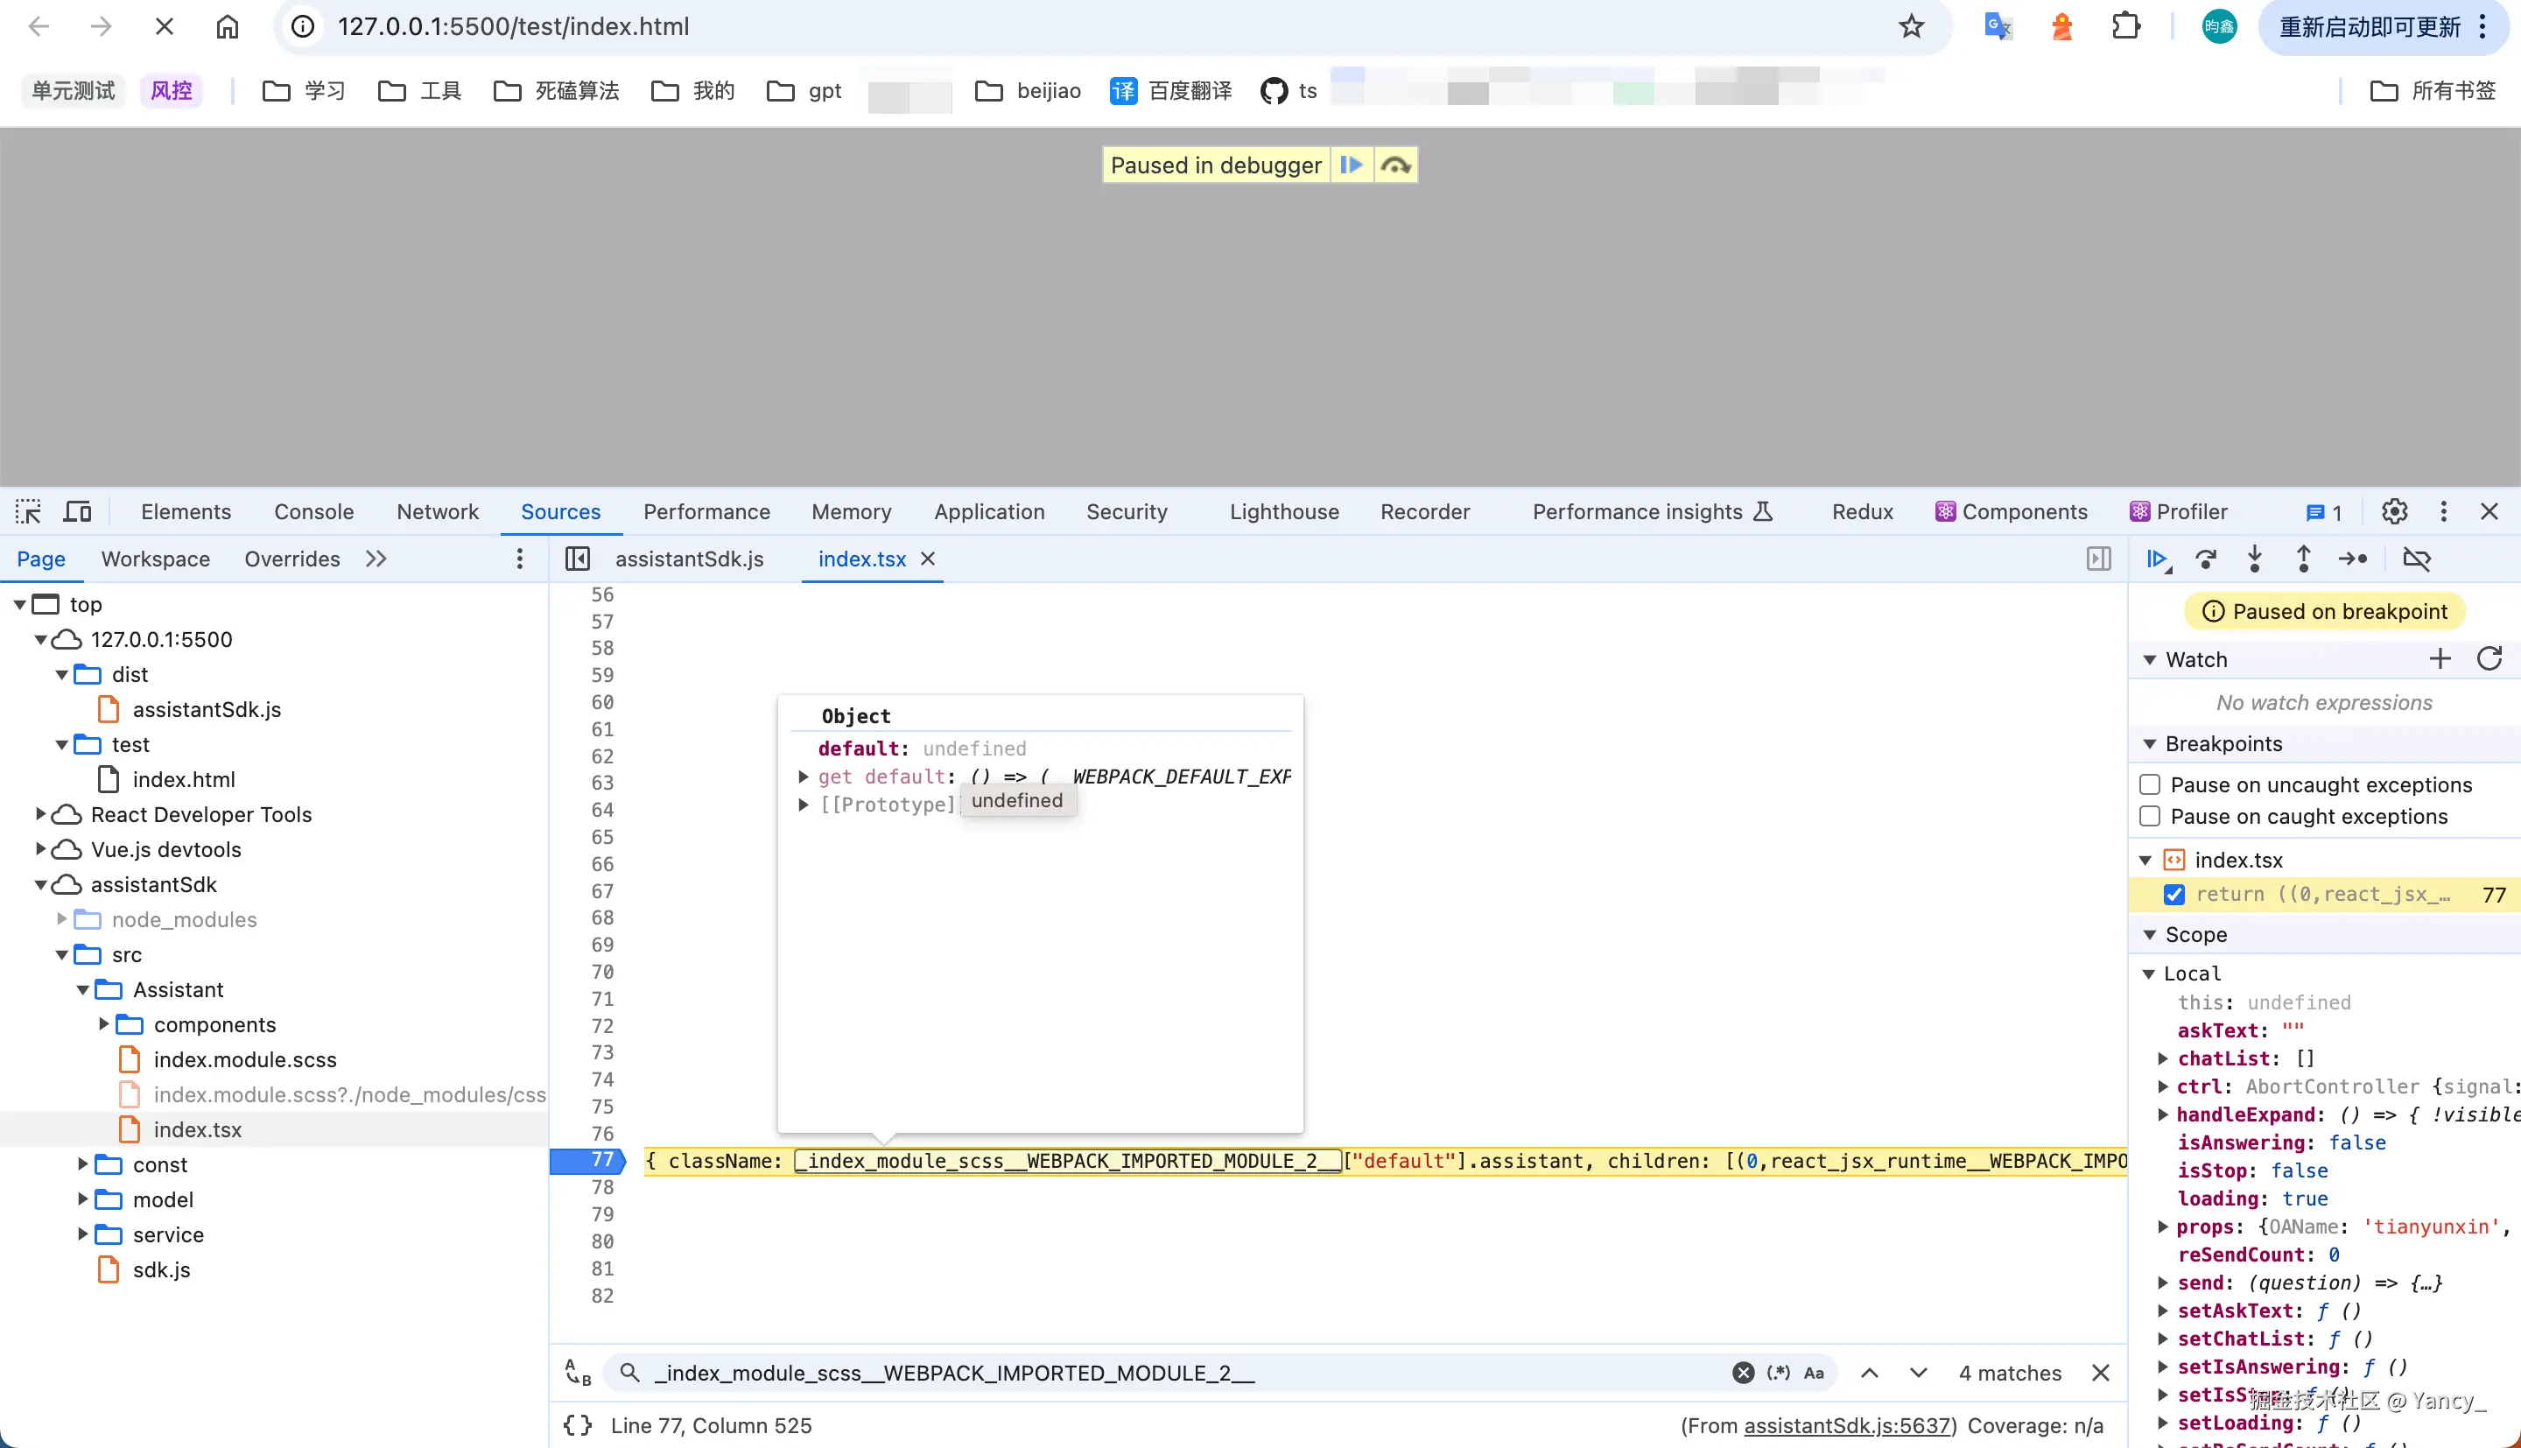Expand the props variable in Local scope
The height and width of the screenshot is (1448, 2521).
2162,1227
